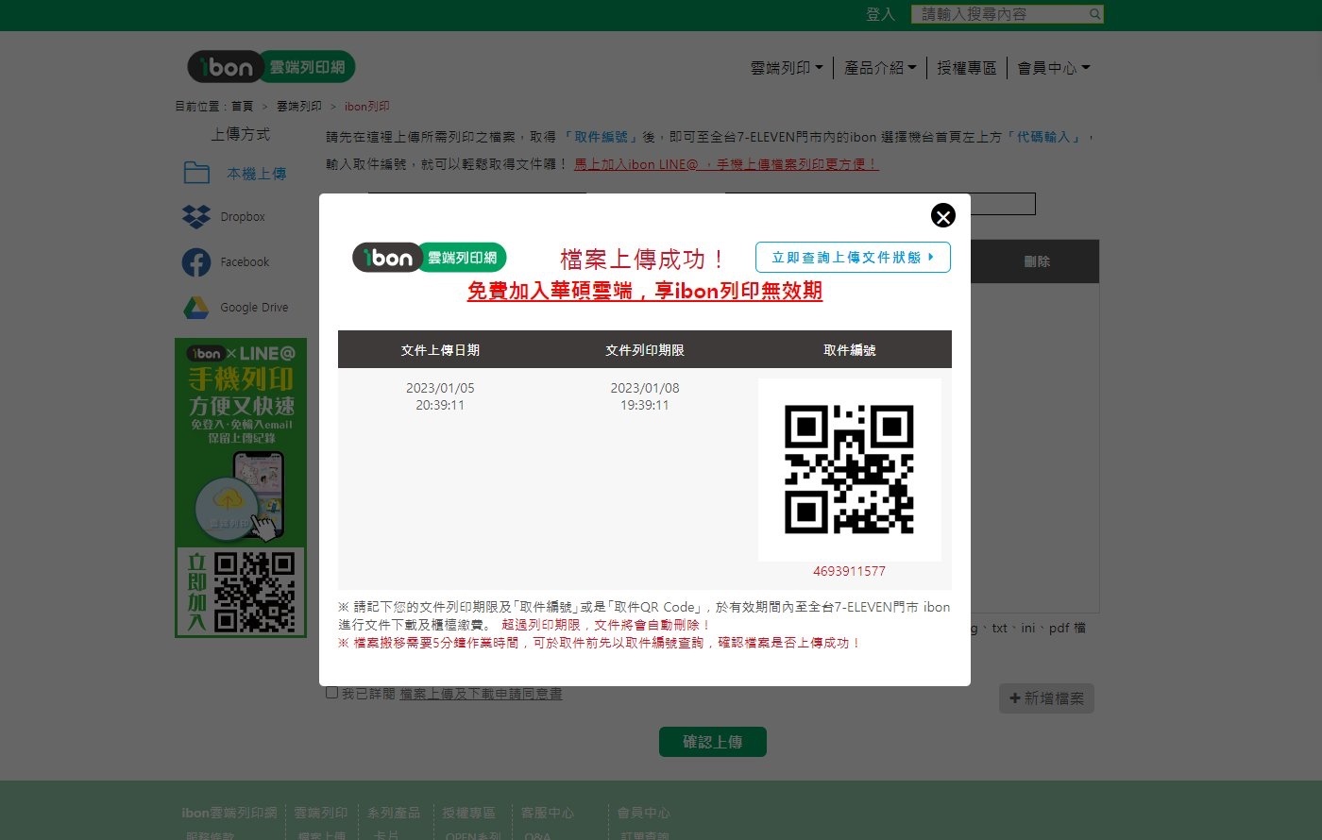The image size is (1322, 840).
Task: Open the 檔案上傳及下載申請同意書 link
Action: tap(481, 694)
